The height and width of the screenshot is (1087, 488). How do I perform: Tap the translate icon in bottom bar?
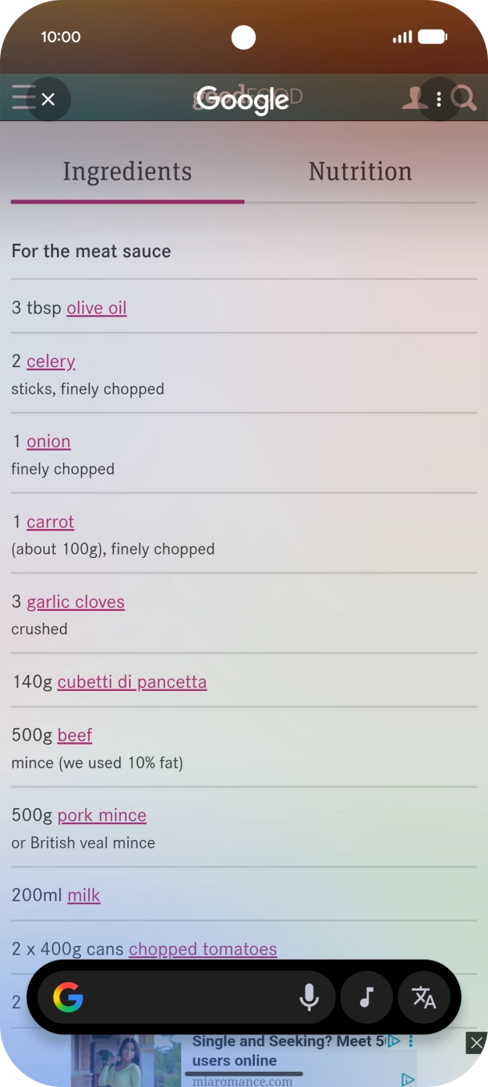tap(424, 997)
